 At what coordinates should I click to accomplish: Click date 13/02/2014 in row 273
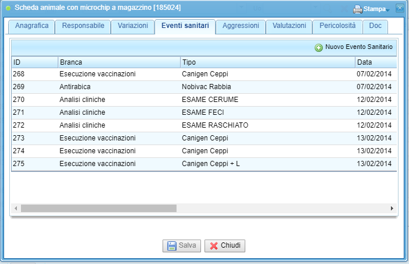coord(374,138)
